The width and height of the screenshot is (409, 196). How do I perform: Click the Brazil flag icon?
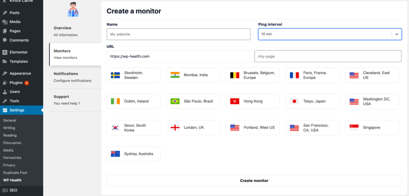(175, 102)
